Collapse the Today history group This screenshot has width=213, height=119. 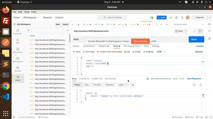[27, 36]
